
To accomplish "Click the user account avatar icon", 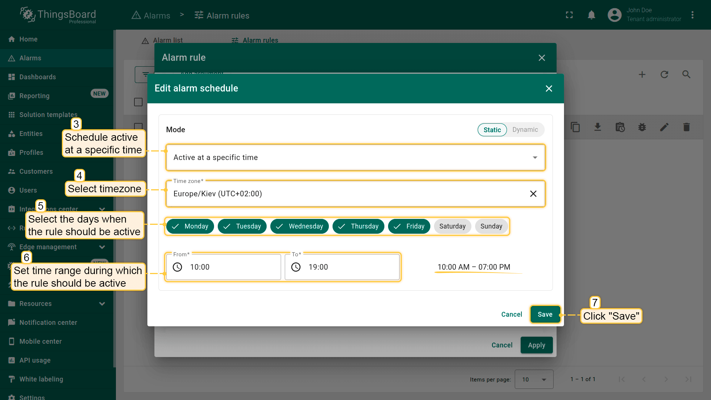I will [614, 15].
